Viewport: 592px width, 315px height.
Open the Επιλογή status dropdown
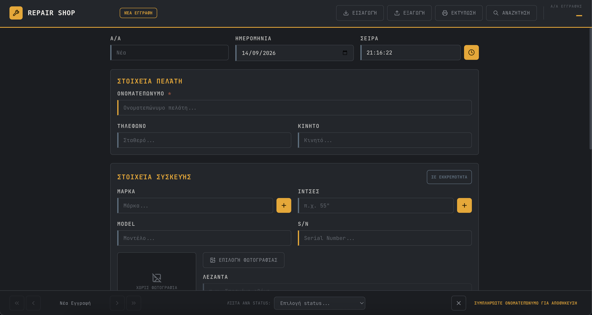coord(320,303)
